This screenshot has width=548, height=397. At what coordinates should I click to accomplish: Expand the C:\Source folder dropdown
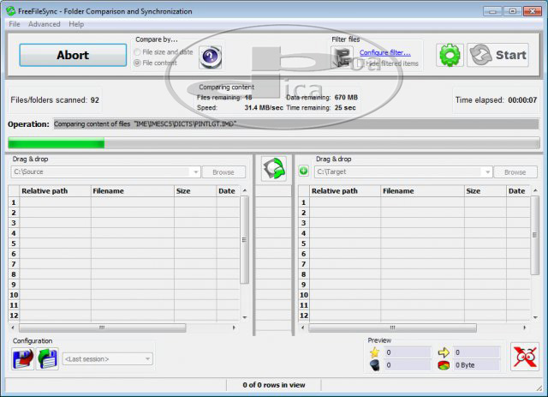196,171
